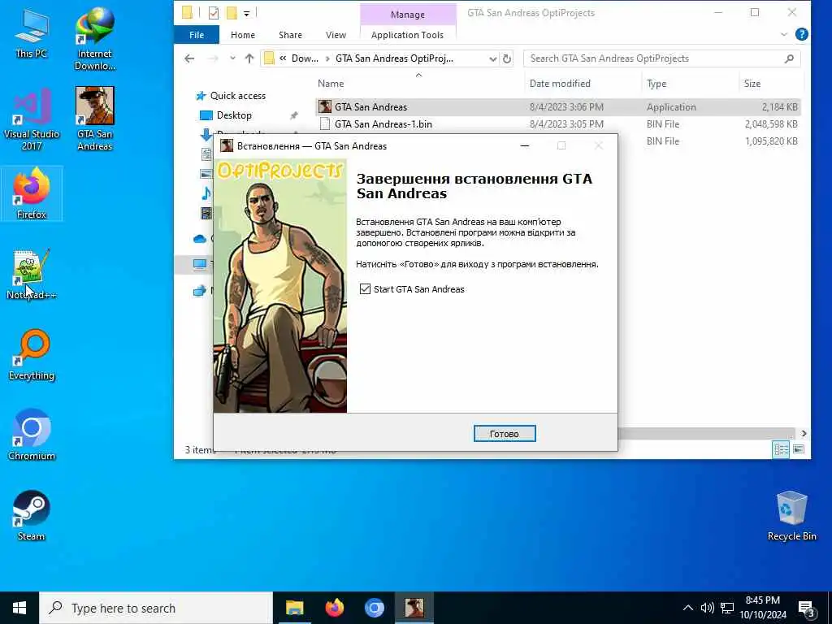Sort files by Size column
Viewport: 832px width, 624px height.
[x=752, y=84]
